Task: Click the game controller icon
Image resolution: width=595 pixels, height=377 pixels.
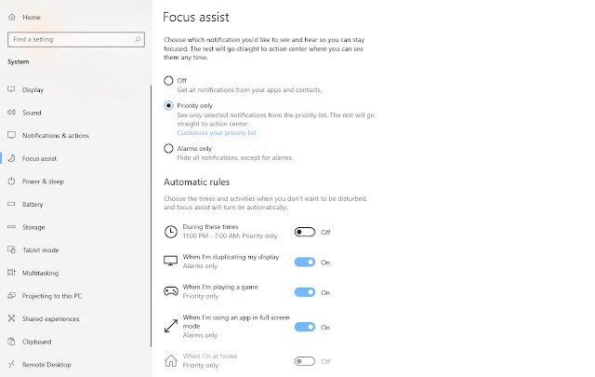Action: (171, 291)
